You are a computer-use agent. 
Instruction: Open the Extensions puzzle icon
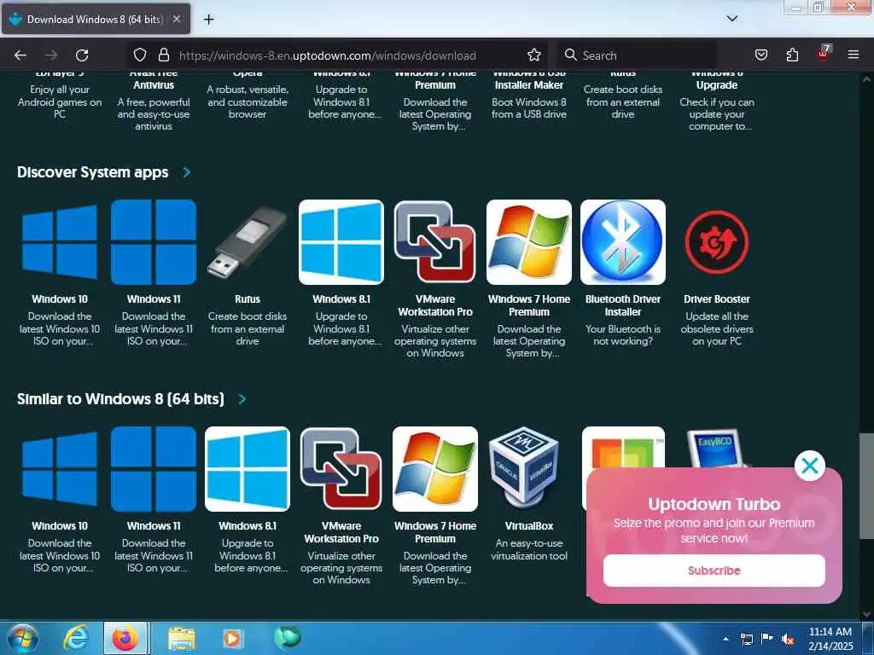[792, 55]
